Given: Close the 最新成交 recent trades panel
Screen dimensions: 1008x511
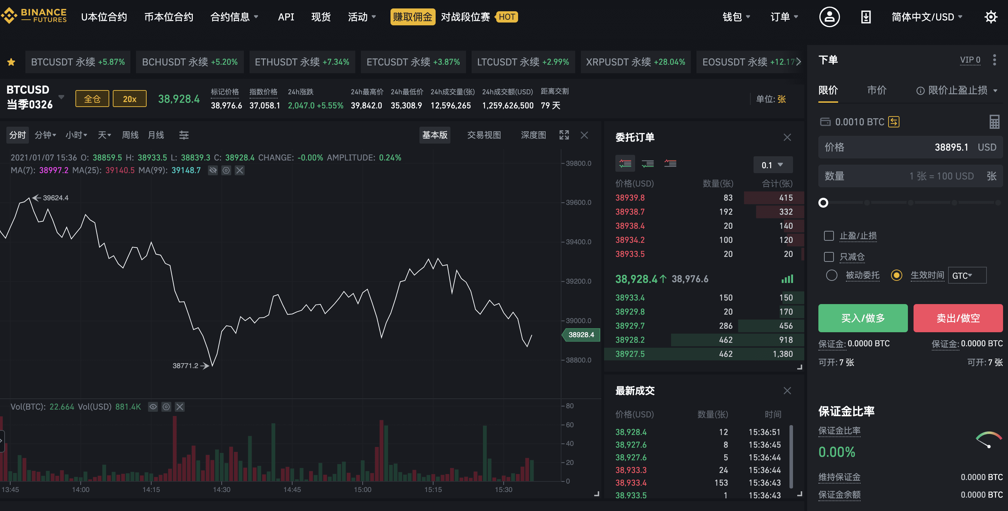Looking at the screenshot, I should (x=787, y=391).
